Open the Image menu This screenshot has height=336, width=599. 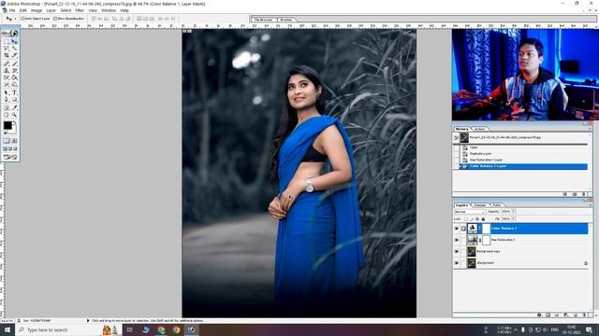[x=37, y=10]
